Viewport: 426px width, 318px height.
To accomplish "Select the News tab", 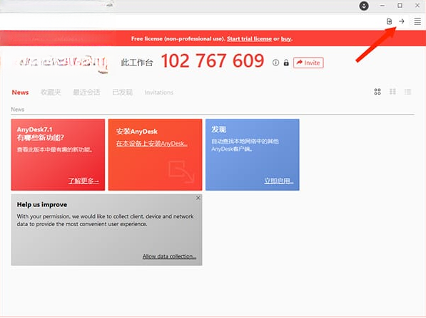I will (20, 92).
